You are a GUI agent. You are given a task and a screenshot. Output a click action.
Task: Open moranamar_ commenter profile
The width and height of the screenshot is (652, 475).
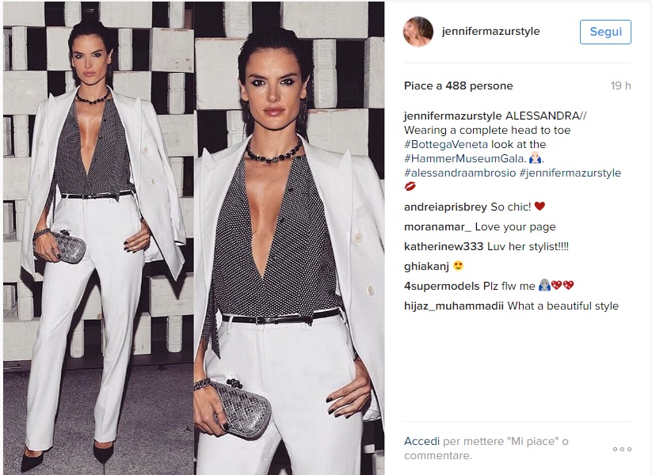(x=437, y=227)
